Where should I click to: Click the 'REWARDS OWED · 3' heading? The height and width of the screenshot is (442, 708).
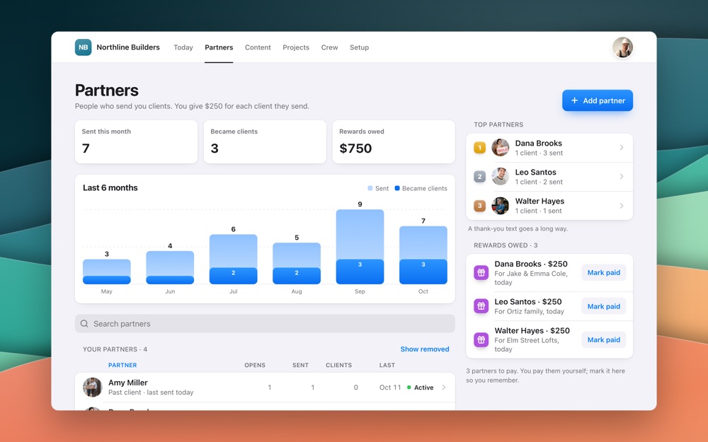click(x=506, y=245)
